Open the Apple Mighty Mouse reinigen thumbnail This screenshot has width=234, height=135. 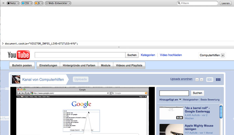point(171,130)
